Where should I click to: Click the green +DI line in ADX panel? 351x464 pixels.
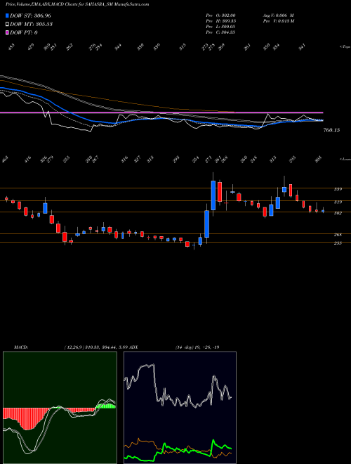178,451
